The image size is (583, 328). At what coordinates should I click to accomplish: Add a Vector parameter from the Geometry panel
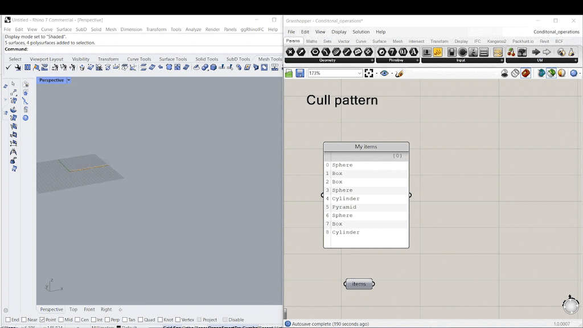[x=301, y=52]
